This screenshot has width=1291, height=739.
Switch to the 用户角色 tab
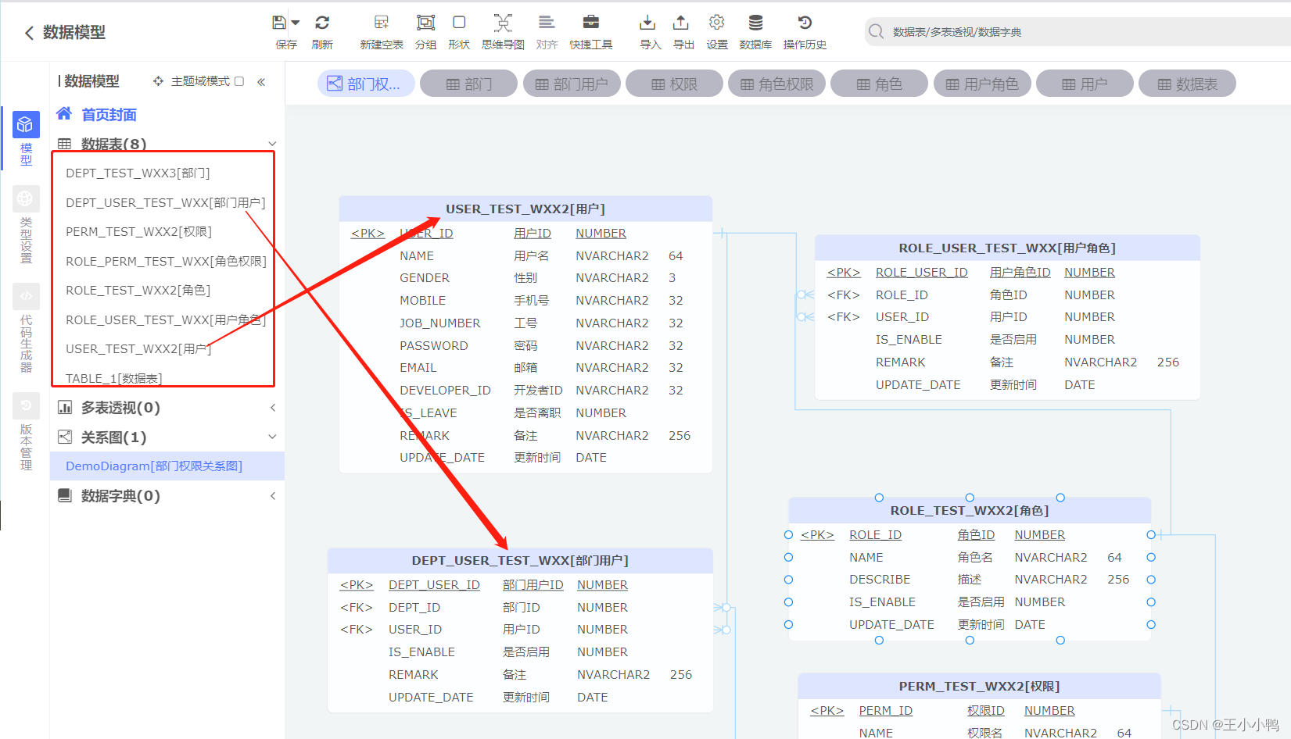coord(982,84)
